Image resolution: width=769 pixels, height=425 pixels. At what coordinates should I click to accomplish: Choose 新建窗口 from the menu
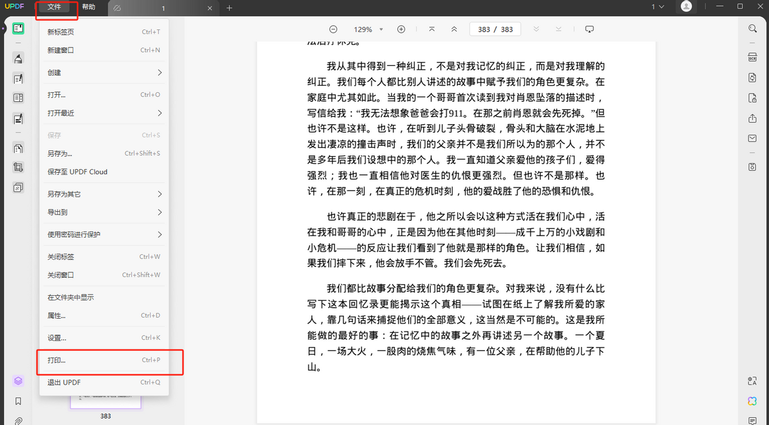pyautogui.click(x=104, y=50)
